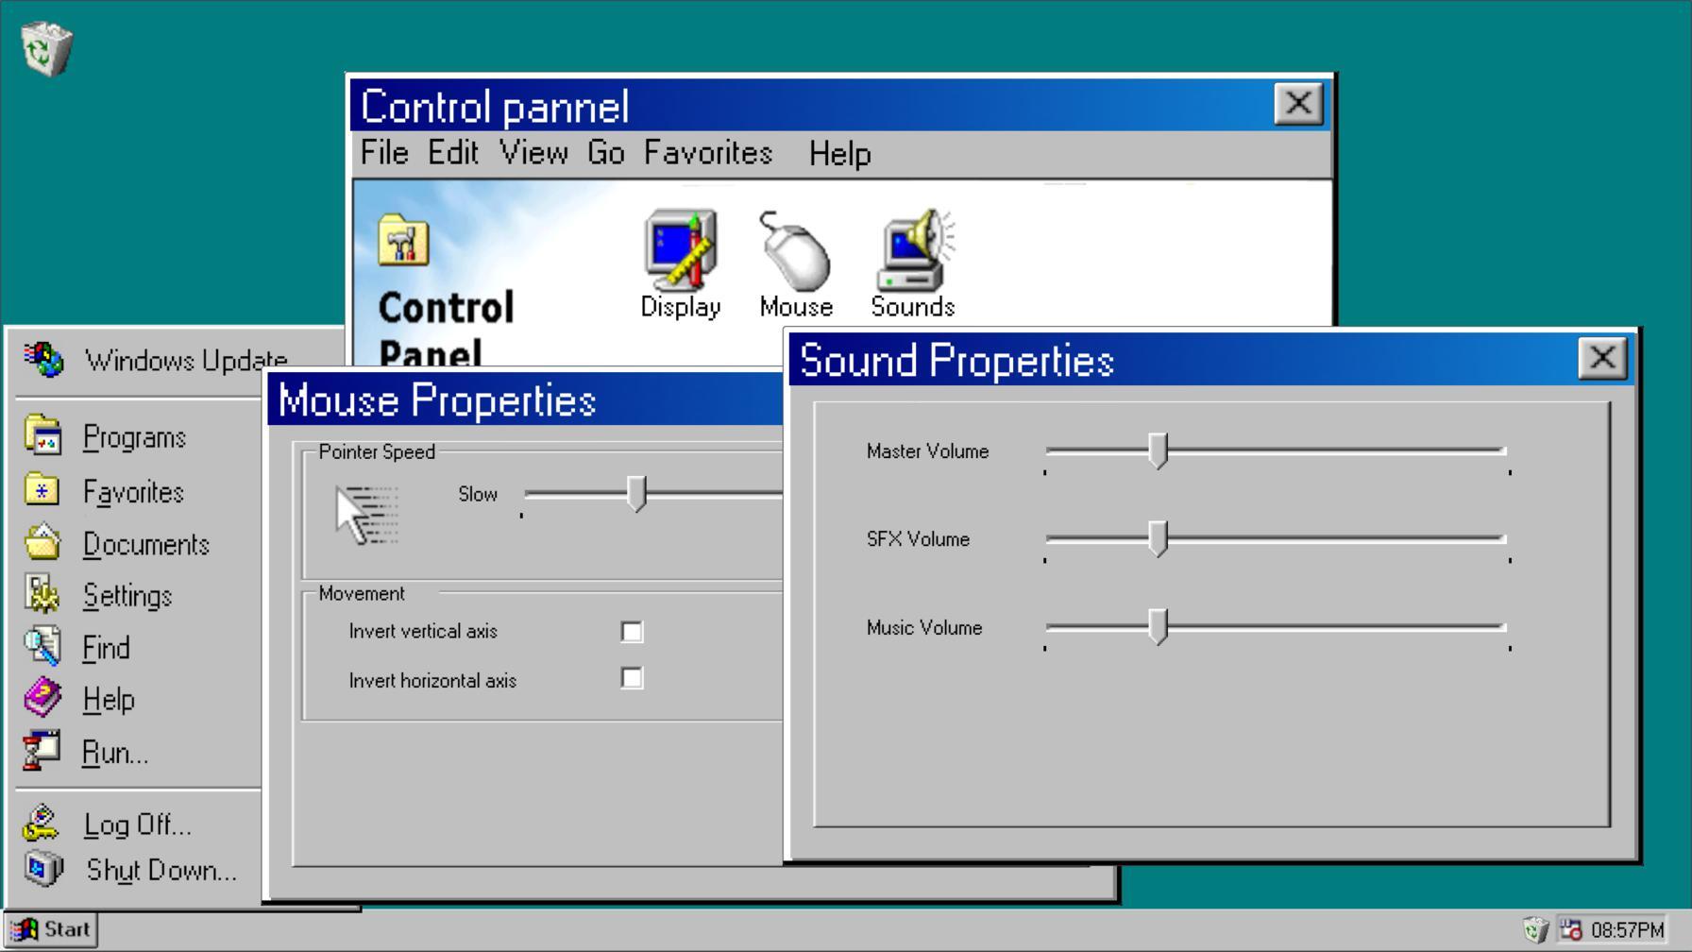
Task: Click the Start button
Action: pos(52,929)
